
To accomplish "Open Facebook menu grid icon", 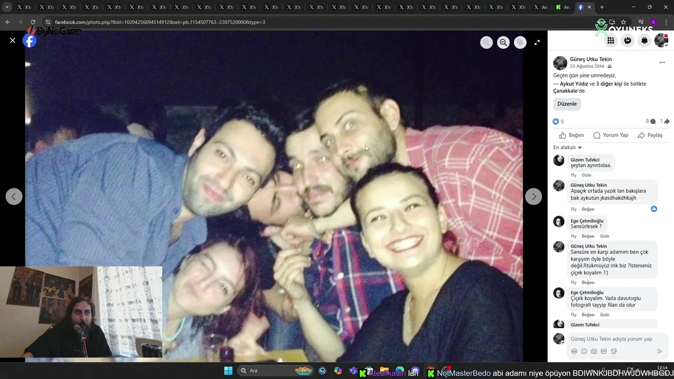I will [x=611, y=41].
